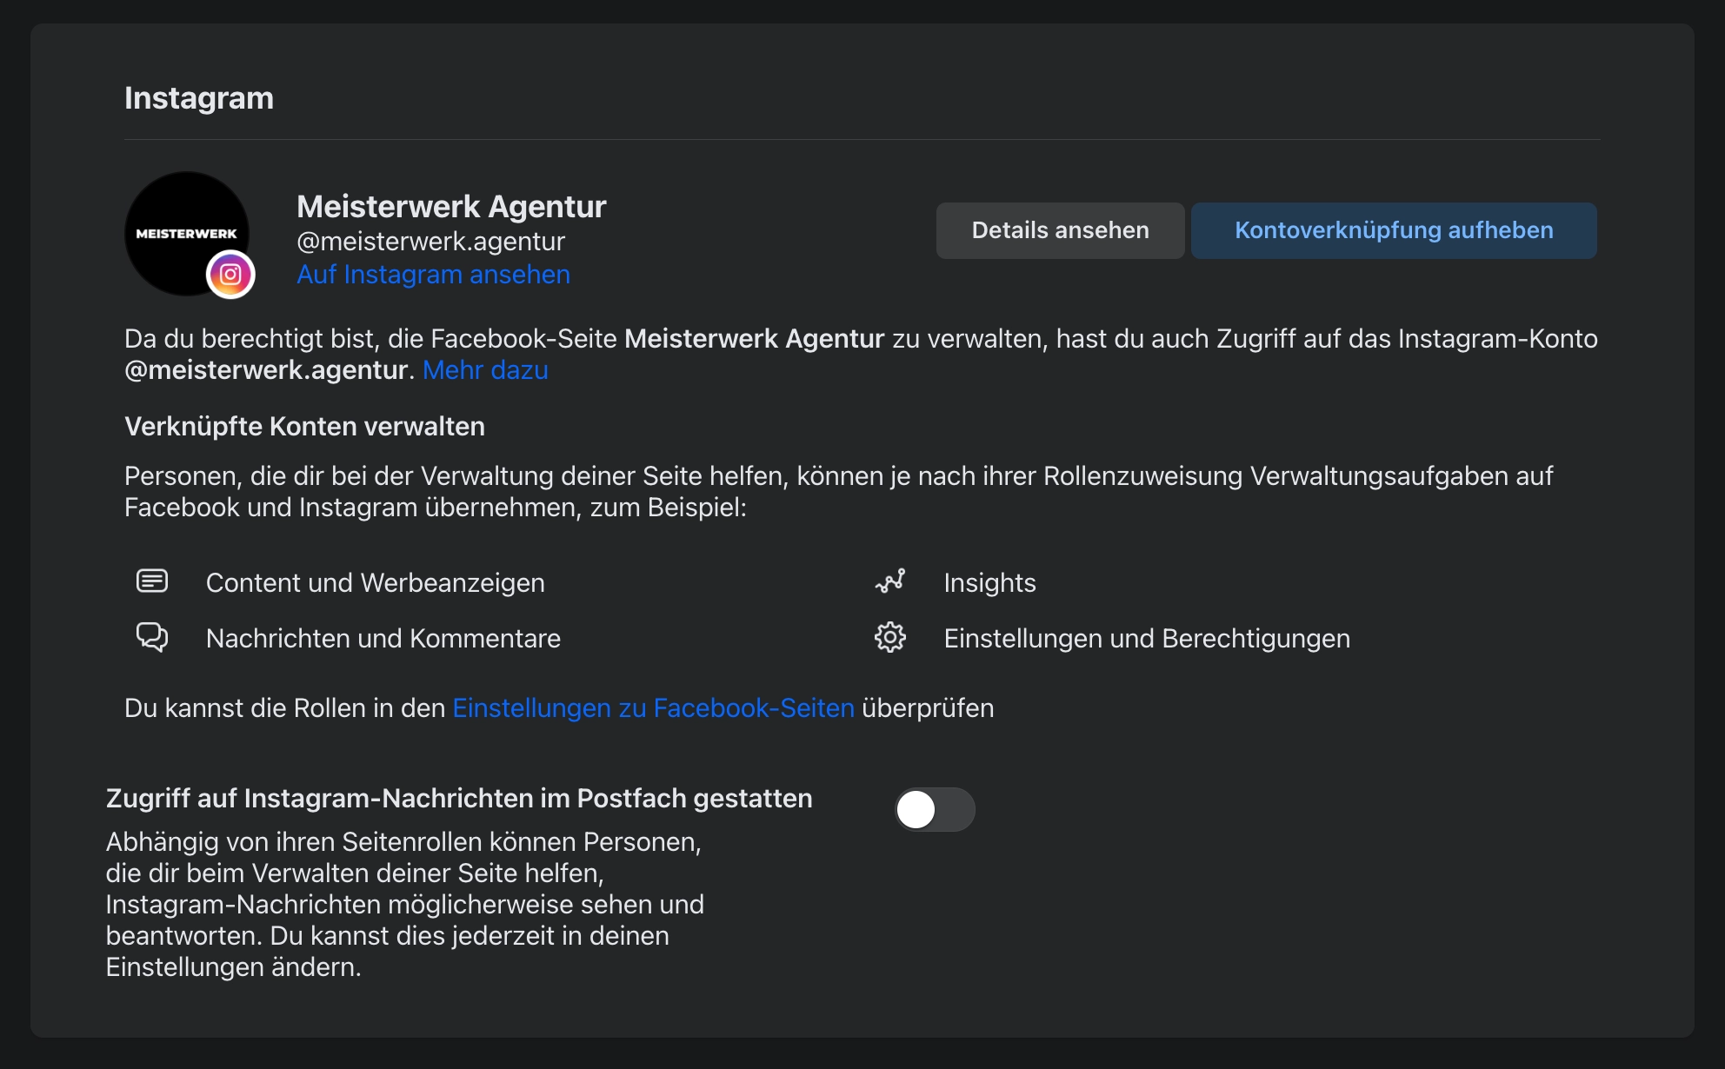Click Zugriff auf Instagram-Nachrichten heading
Screen dimensions: 1725x1069
point(459,799)
